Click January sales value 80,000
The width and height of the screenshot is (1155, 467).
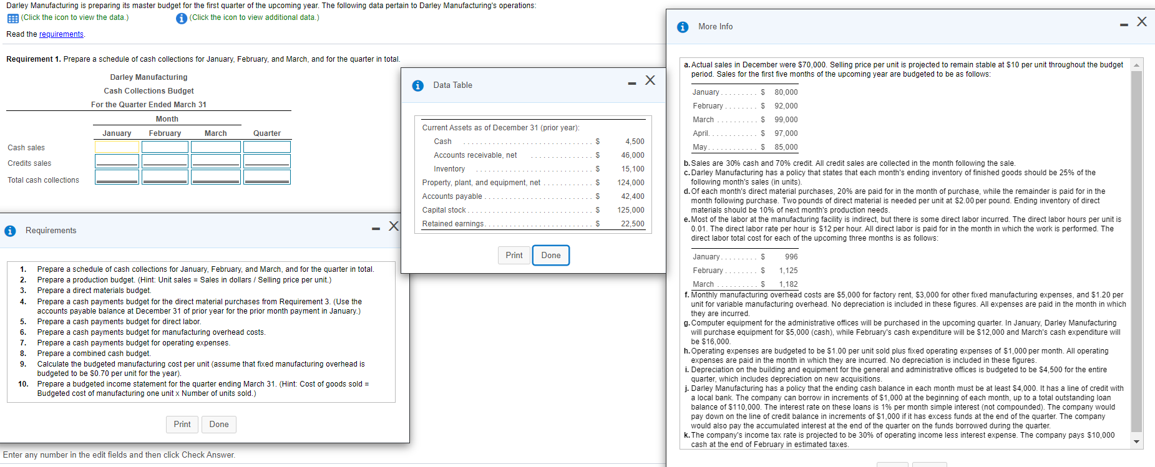[x=786, y=92]
